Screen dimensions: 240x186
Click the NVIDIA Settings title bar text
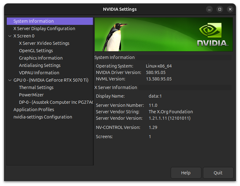(120, 9)
